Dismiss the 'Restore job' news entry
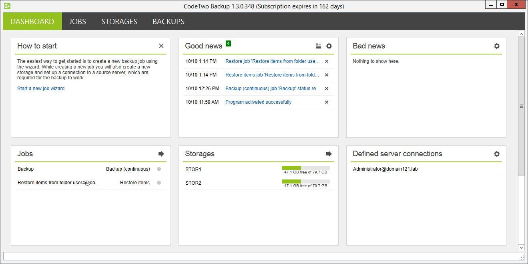This screenshot has height=264, width=528. (327, 61)
